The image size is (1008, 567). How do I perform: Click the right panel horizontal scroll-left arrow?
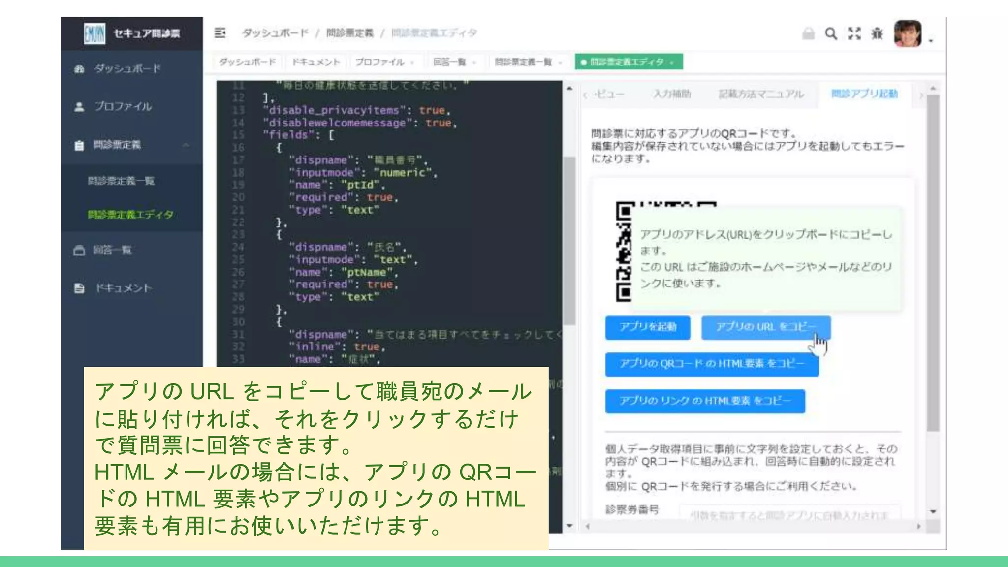click(587, 527)
